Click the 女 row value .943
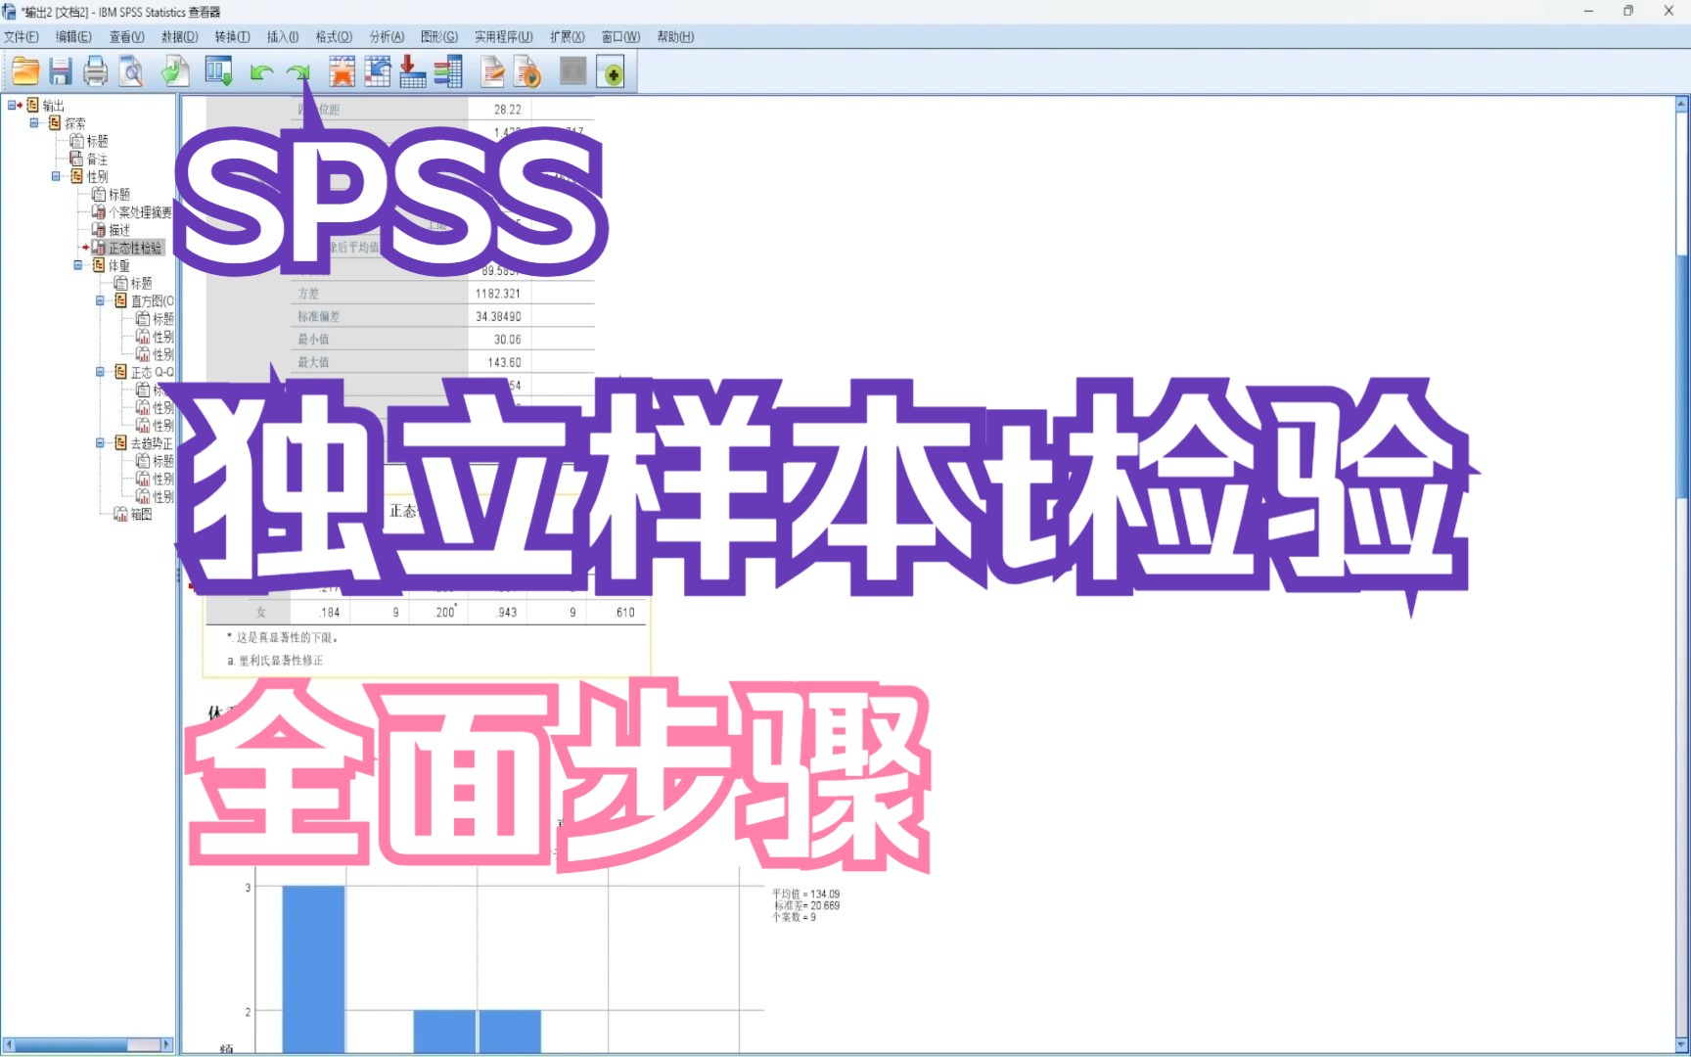Image resolution: width=1691 pixels, height=1057 pixels. pos(507,613)
